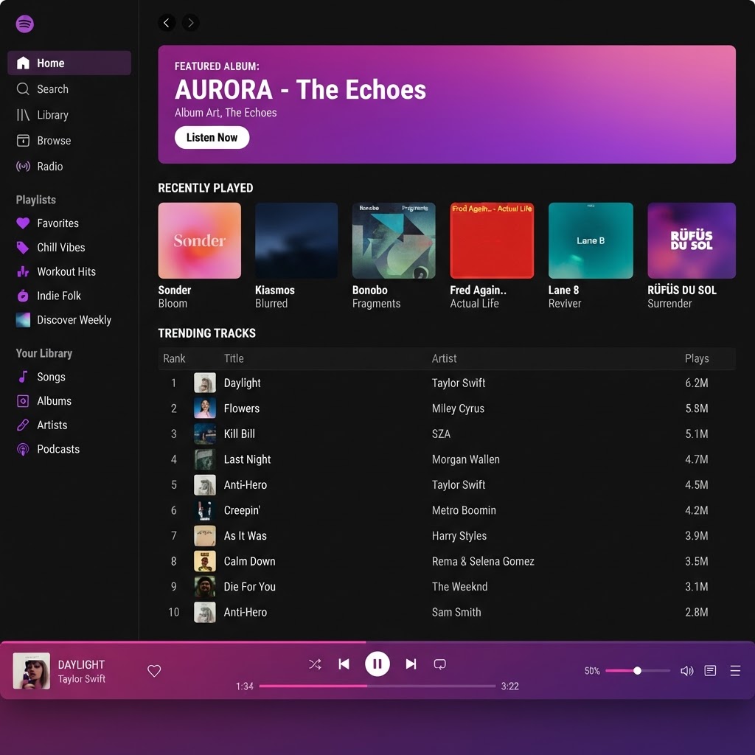The height and width of the screenshot is (755, 755).
Task: Skip to the previous track
Action: [x=344, y=664]
